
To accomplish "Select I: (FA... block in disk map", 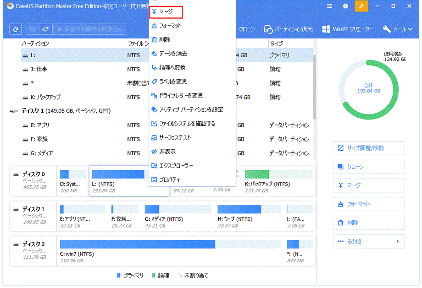I will click(300, 217).
